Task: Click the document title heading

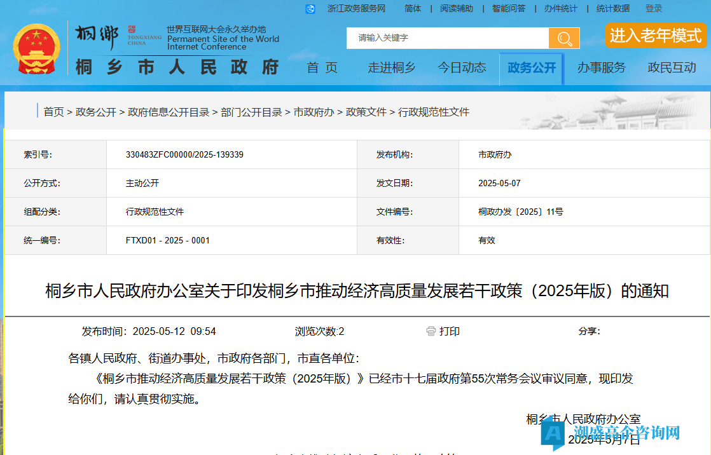Action: [x=357, y=291]
